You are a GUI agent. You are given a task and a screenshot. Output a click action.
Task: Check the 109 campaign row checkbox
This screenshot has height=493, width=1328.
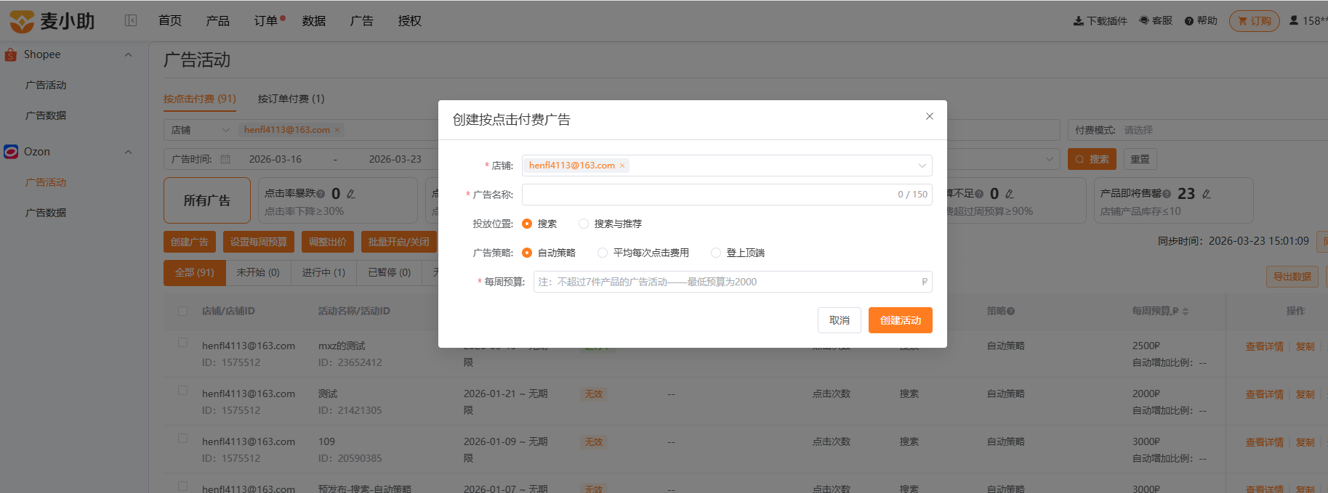183,439
